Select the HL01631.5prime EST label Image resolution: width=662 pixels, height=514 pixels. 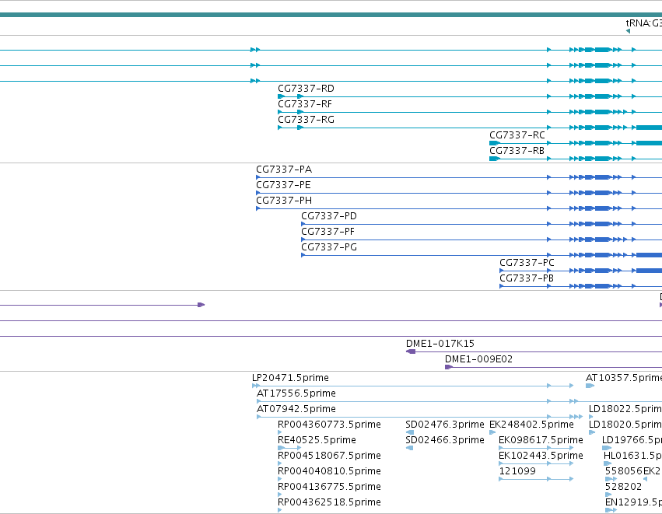coord(632,456)
